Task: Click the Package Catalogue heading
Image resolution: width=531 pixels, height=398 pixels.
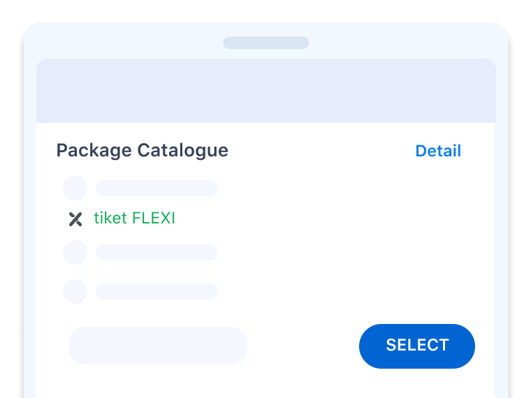Action: click(143, 151)
